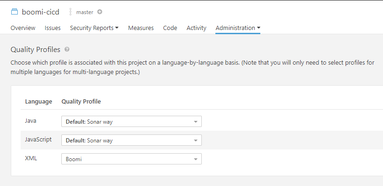Click the Language column header
This screenshot has height=186, width=383.
coord(38,101)
